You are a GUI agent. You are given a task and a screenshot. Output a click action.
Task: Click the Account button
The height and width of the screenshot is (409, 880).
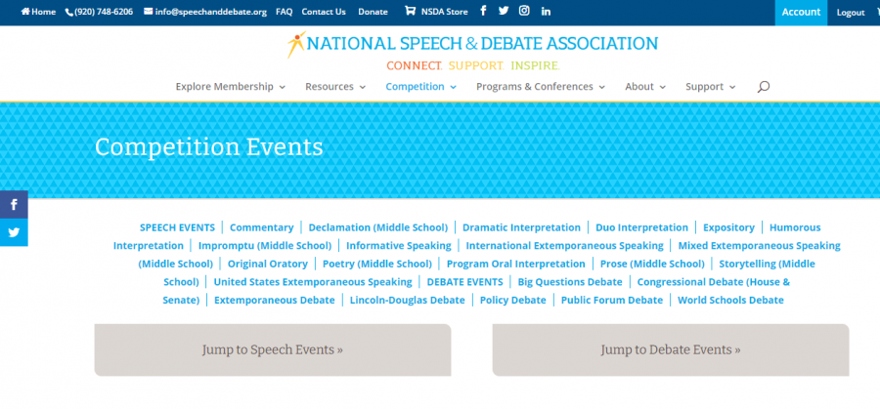pos(801,13)
